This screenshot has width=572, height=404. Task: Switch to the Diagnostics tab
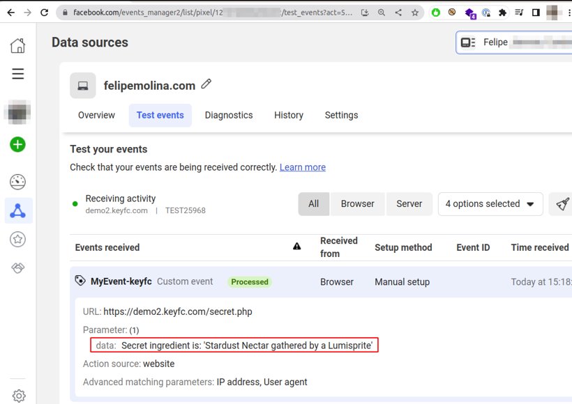click(x=229, y=116)
